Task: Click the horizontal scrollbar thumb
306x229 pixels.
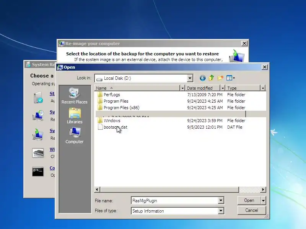Action: click(x=169, y=189)
